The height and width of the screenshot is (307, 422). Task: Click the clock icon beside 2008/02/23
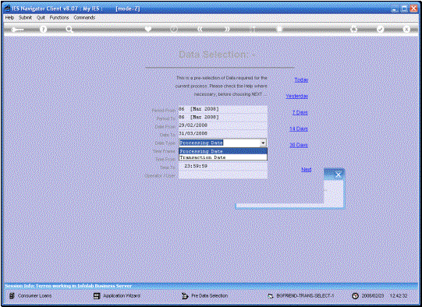(355, 296)
